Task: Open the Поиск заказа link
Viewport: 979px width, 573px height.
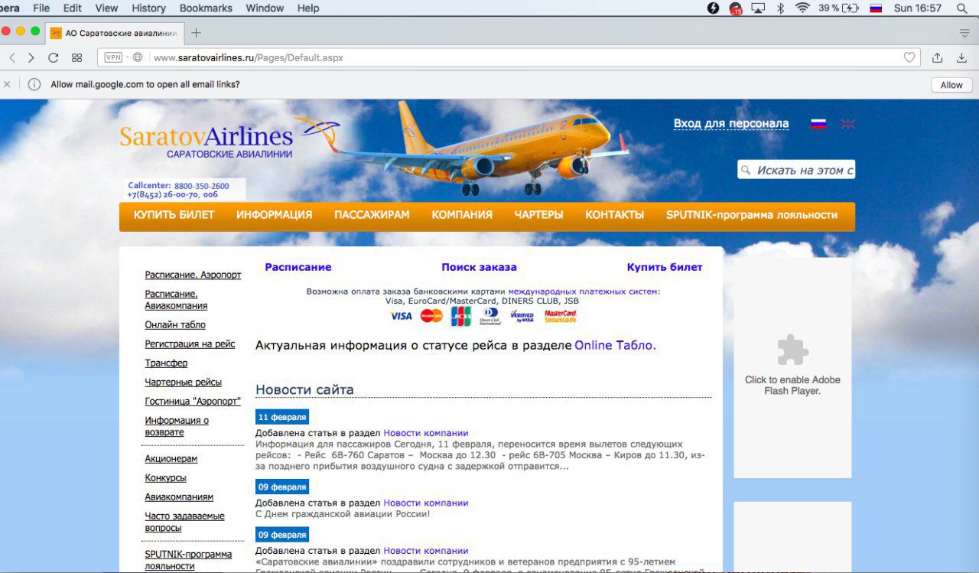Action: (x=479, y=267)
